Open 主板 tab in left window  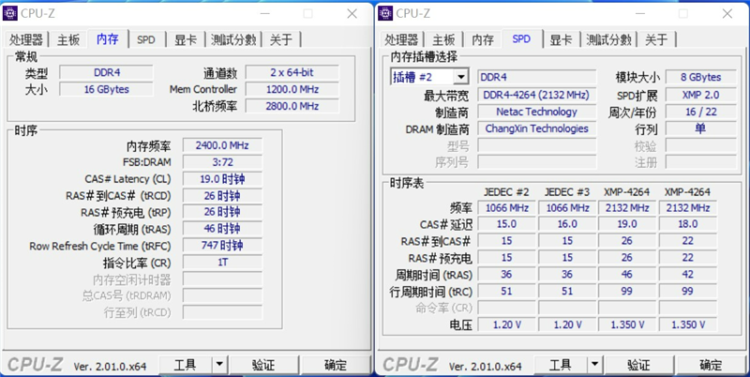pyautogui.click(x=68, y=39)
